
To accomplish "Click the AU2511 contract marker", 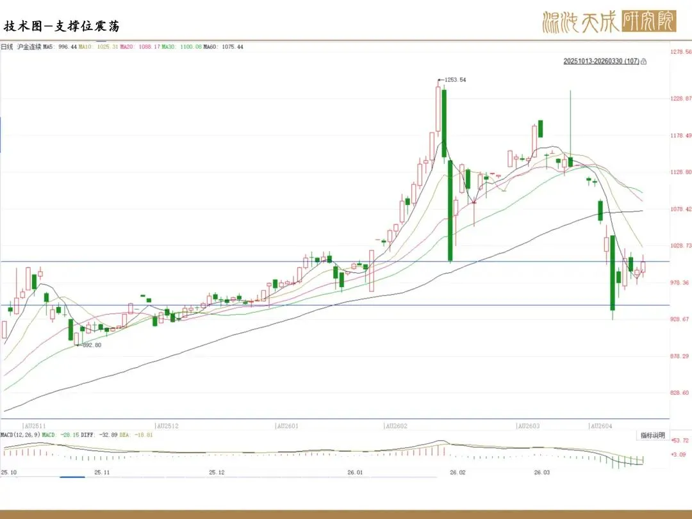I will 35,426.
